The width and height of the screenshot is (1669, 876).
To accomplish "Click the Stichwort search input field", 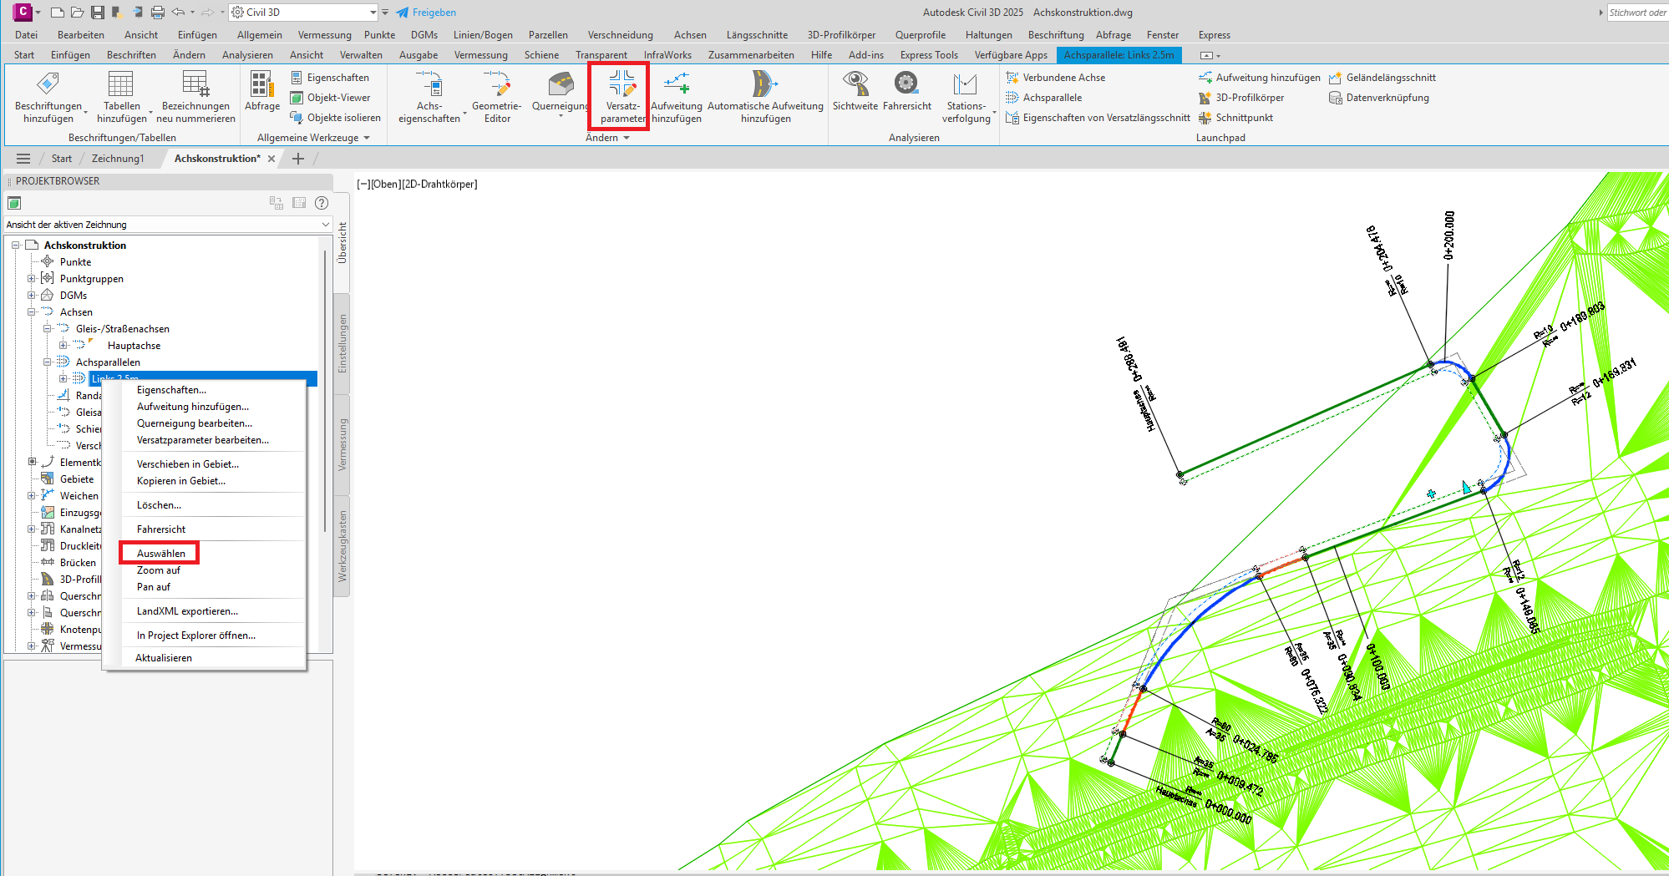I will pos(1637,13).
